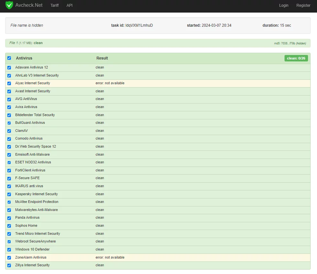Toggle the ClamAV checkbox

click(x=9, y=131)
